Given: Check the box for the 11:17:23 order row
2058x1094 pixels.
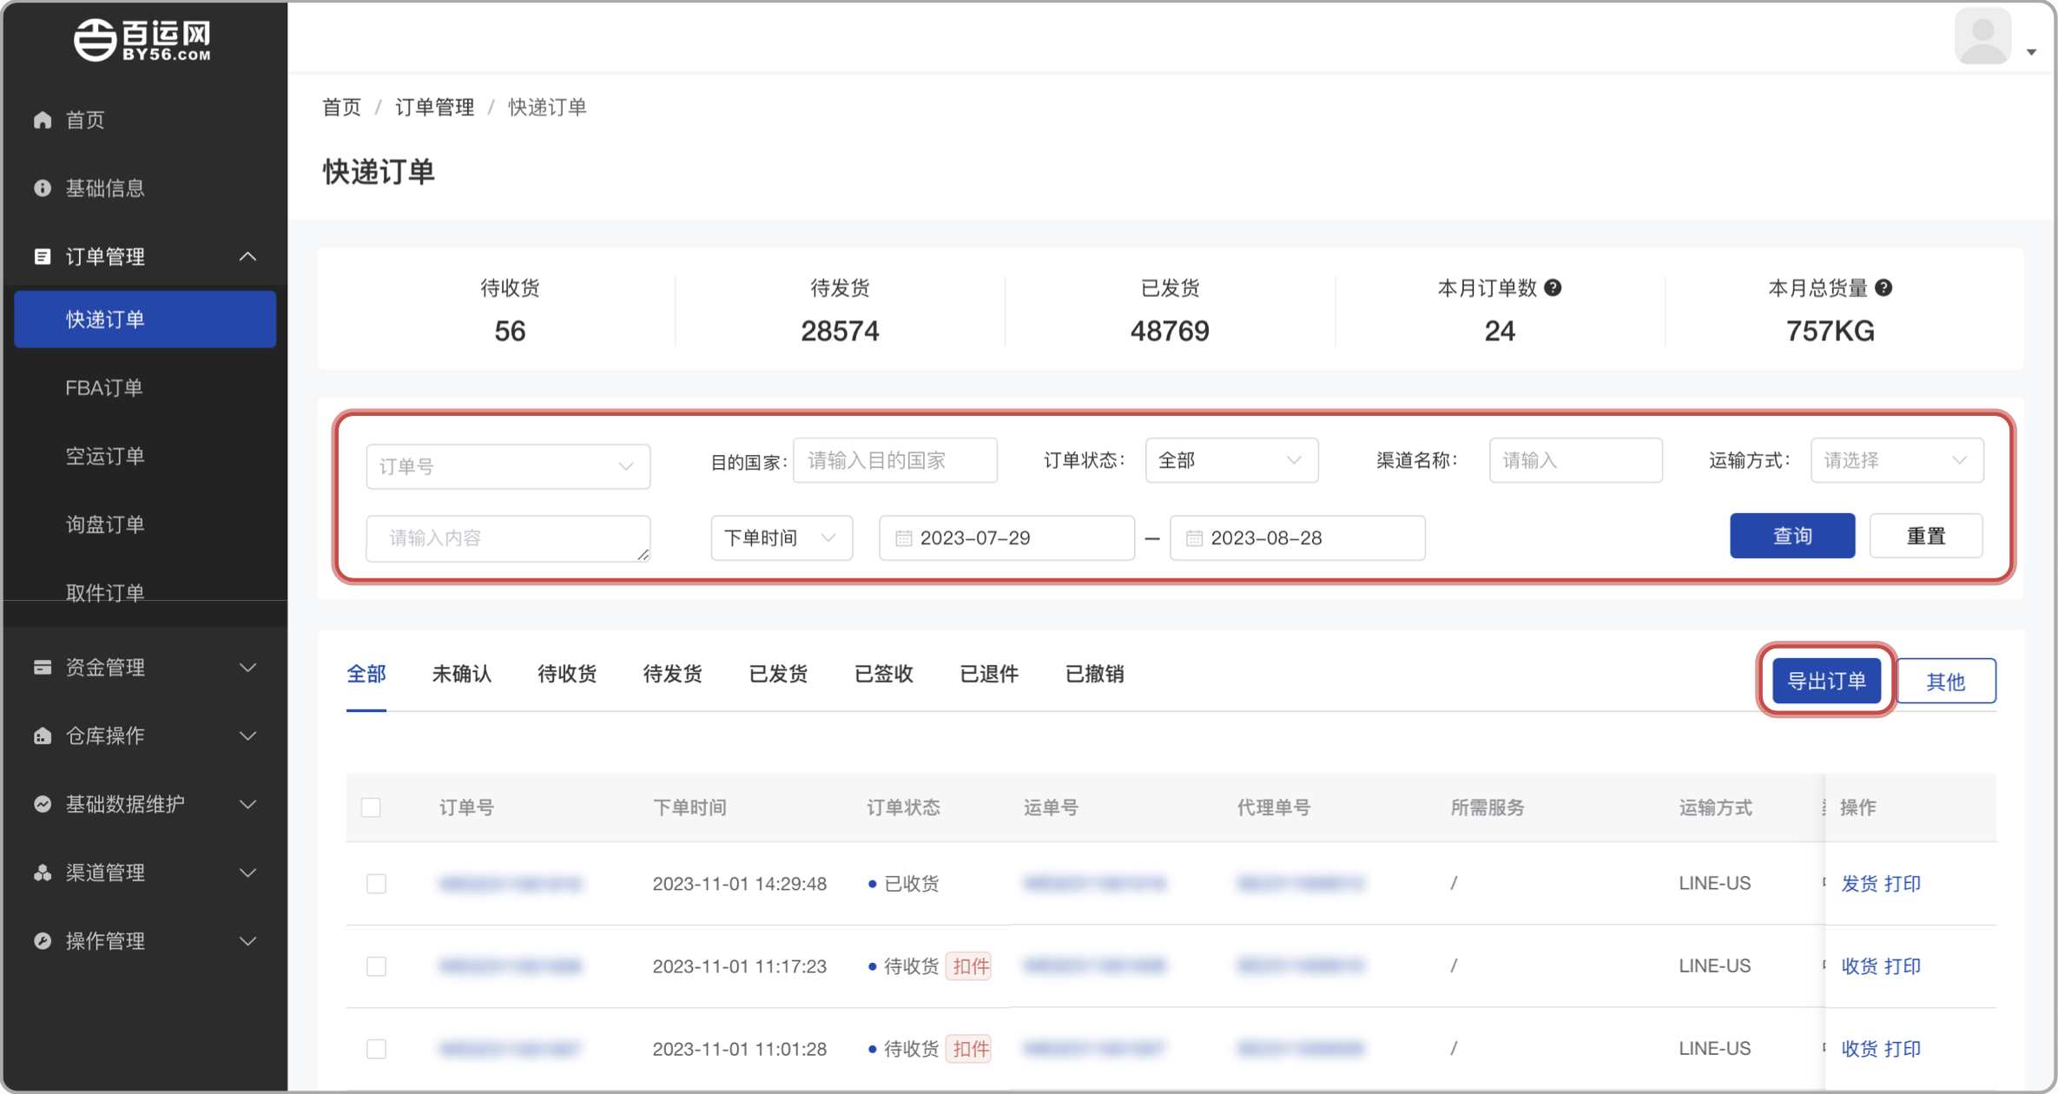Looking at the screenshot, I should tap(376, 966).
